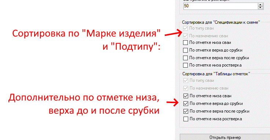Check "По отметке верха после срубки" in Спецификации group
The image size is (270, 140).
[x=185, y=58]
